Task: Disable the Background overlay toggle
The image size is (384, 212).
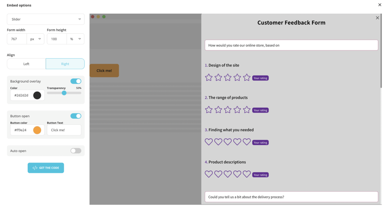Action: click(76, 81)
